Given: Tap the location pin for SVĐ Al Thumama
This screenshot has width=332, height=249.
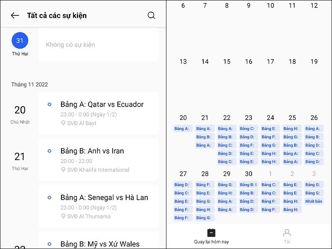Looking at the screenshot, I should (63, 216).
